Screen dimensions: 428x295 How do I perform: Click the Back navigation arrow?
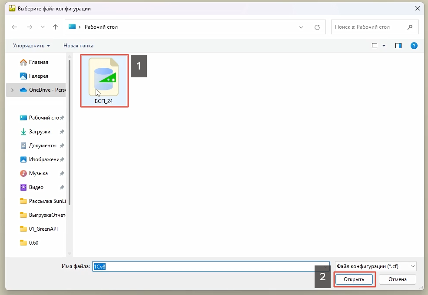pyautogui.click(x=14, y=27)
